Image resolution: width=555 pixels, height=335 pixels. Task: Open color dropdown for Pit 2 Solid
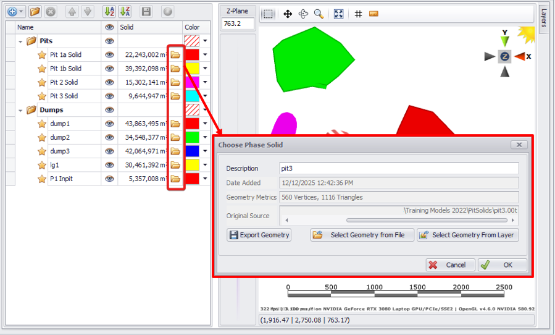point(205,83)
